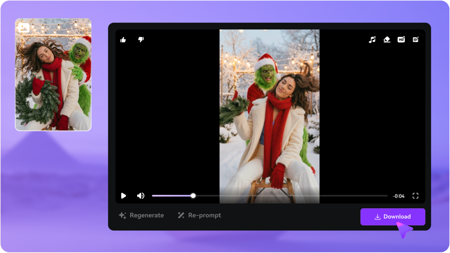The image size is (450, 253).
Task: Toggle playback with the play button
Action: (x=123, y=196)
